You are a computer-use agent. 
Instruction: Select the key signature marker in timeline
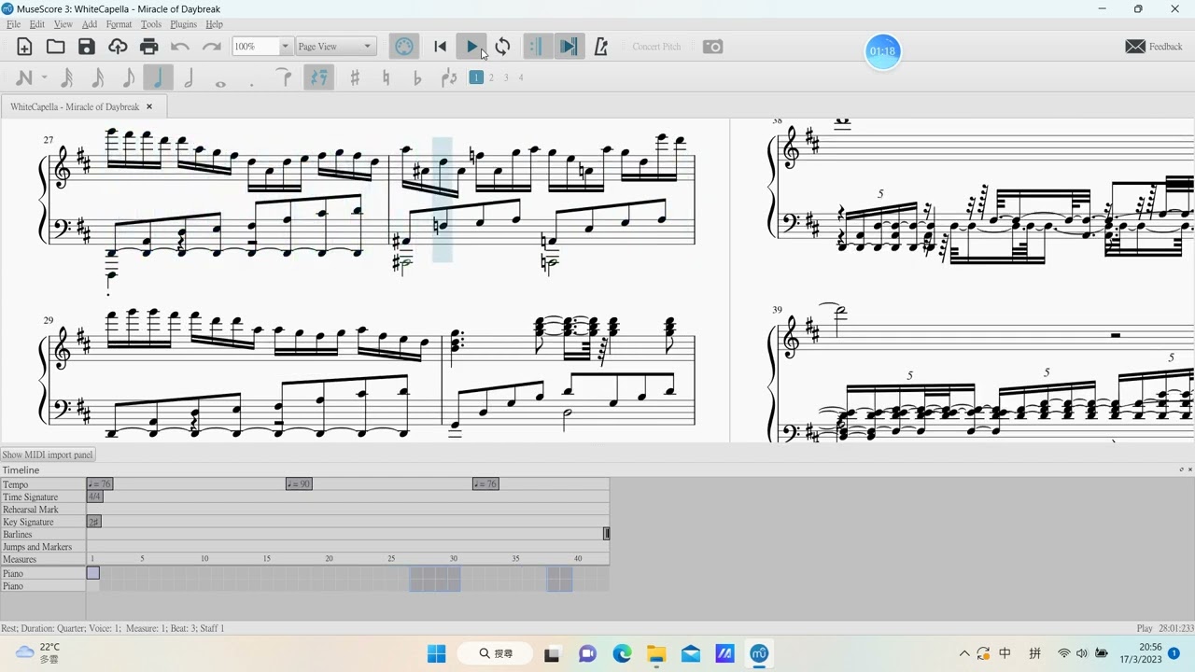point(93,522)
